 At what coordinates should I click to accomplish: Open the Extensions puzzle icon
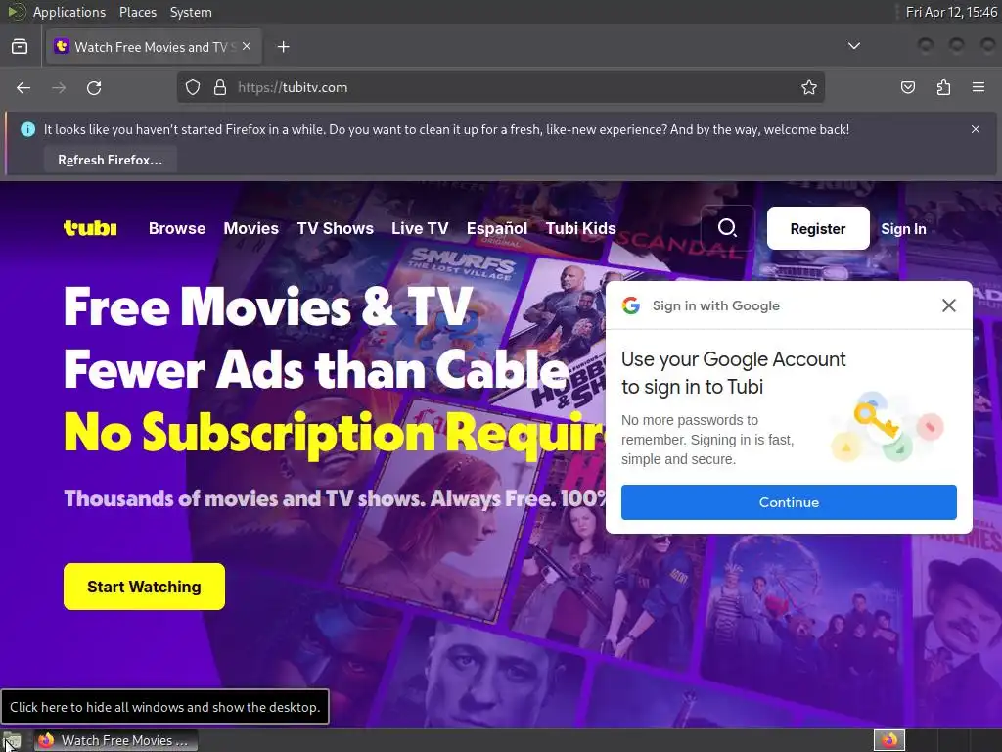pyautogui.click(x=943, y=87)
